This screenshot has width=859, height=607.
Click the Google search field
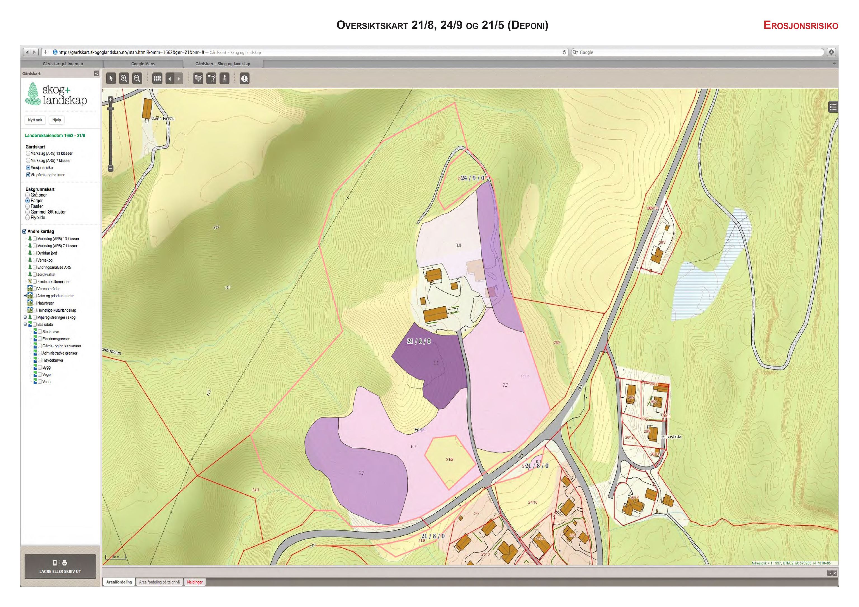pyautogui.click(x=697, y=52)
